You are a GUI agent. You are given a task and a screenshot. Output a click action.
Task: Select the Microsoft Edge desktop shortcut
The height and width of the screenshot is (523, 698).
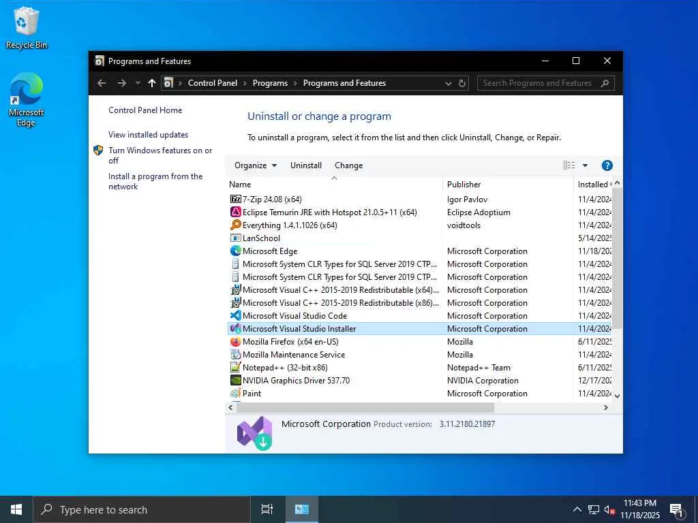tap(27, 99)
